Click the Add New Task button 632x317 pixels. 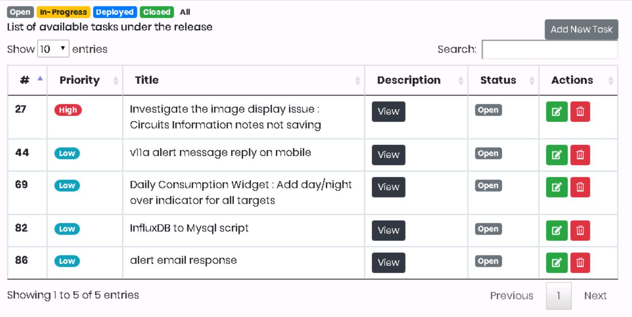pos(581,29)
